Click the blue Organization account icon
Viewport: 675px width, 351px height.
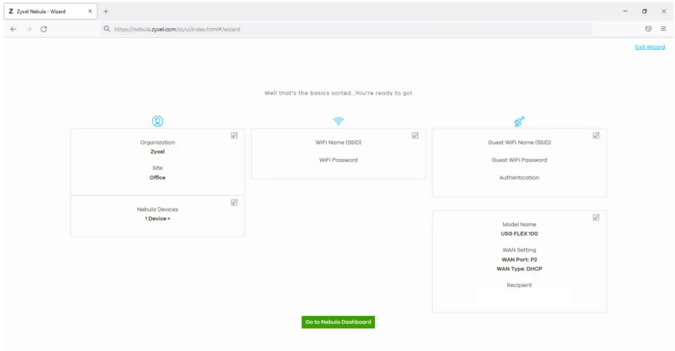click(157, 120)
